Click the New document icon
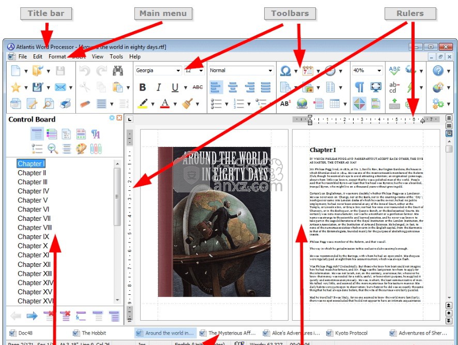The image size is (458, 345). [x=16, y=70]
